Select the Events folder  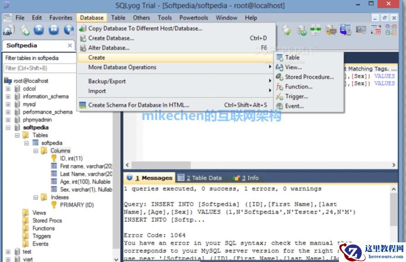click(41, 244)
